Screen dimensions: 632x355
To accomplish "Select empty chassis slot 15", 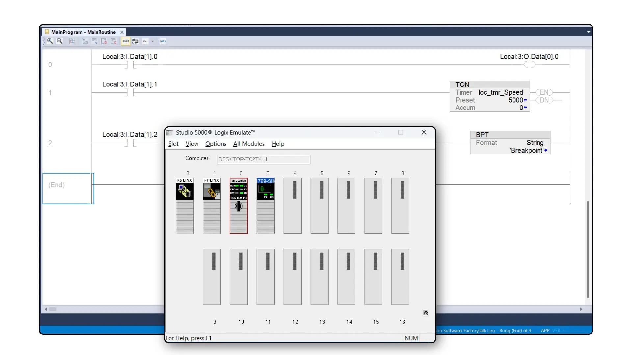I will click(374, 277).
